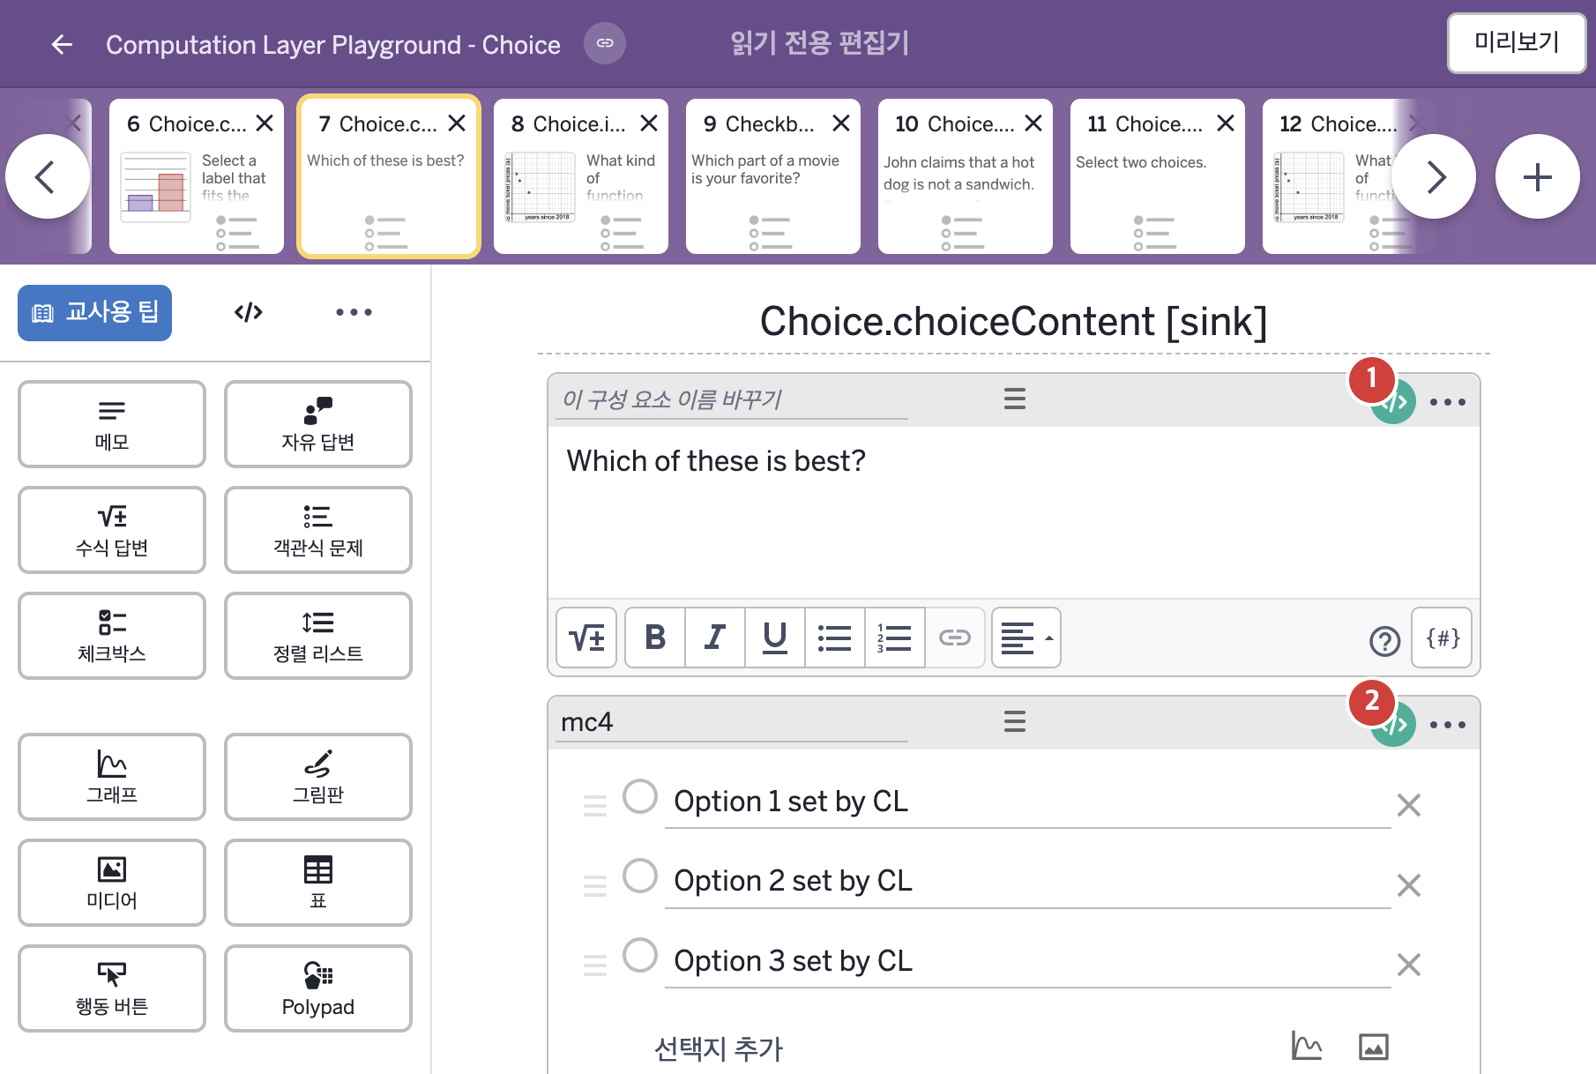Viewport: 1596px width, 1074px height.
Task: Open the 교사용 팁 teacher tips button
Action: point(94,312)
